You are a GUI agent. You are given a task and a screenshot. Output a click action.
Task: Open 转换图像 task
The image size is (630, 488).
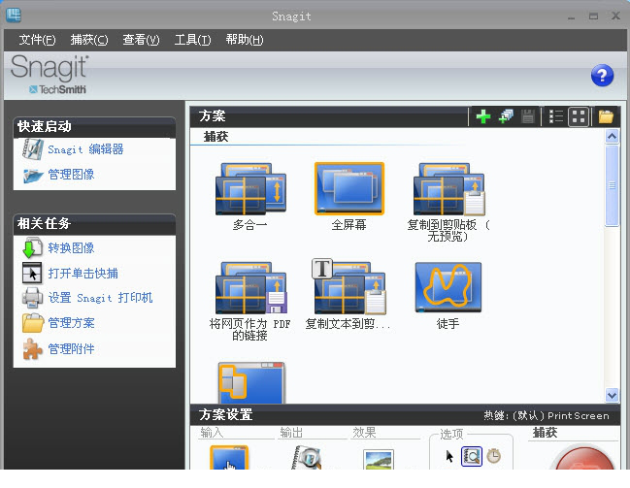[x=71, y=247]
